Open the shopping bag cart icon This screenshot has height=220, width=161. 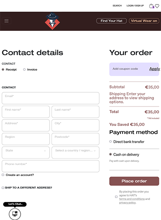tap(152, 6)
